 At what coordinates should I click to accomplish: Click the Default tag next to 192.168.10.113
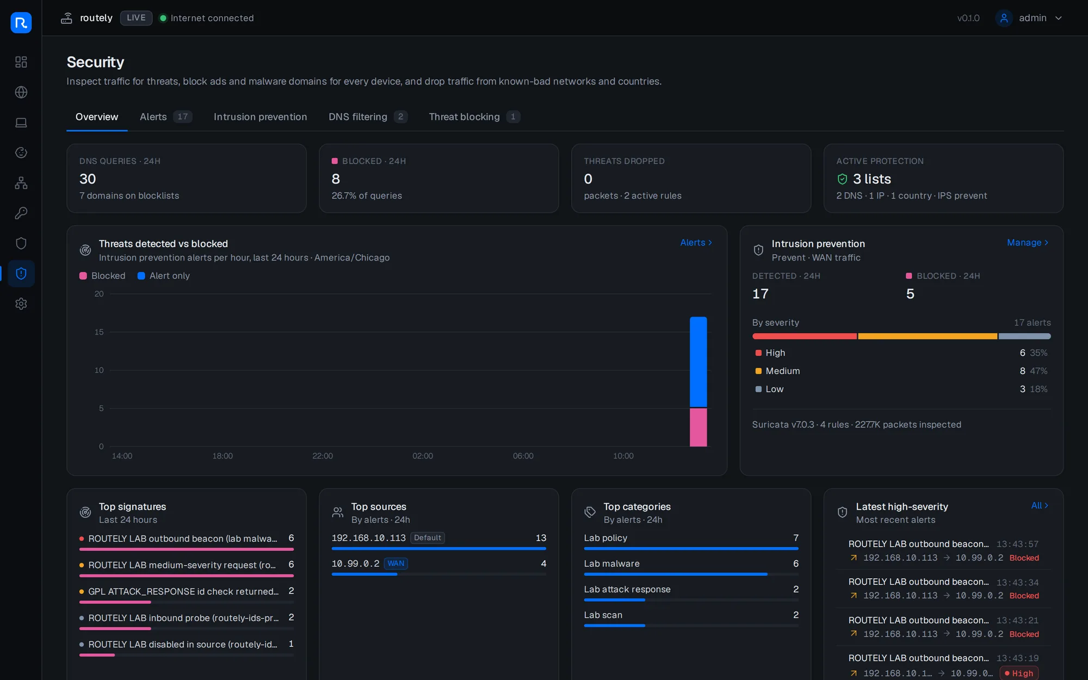tap(428, 538)
